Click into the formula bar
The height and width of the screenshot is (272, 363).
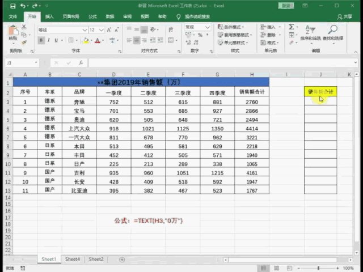pyautogui.click(x=221, y=63)
